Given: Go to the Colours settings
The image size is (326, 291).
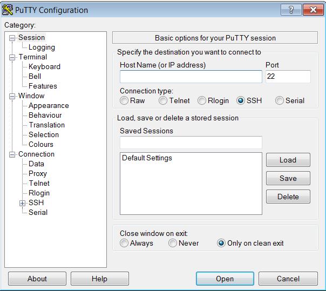Looking at the screenshot, I should 41,144.
